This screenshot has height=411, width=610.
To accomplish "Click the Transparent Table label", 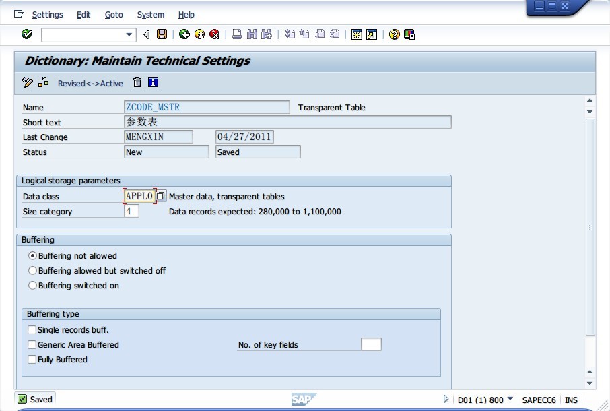I will pos(331,108).
